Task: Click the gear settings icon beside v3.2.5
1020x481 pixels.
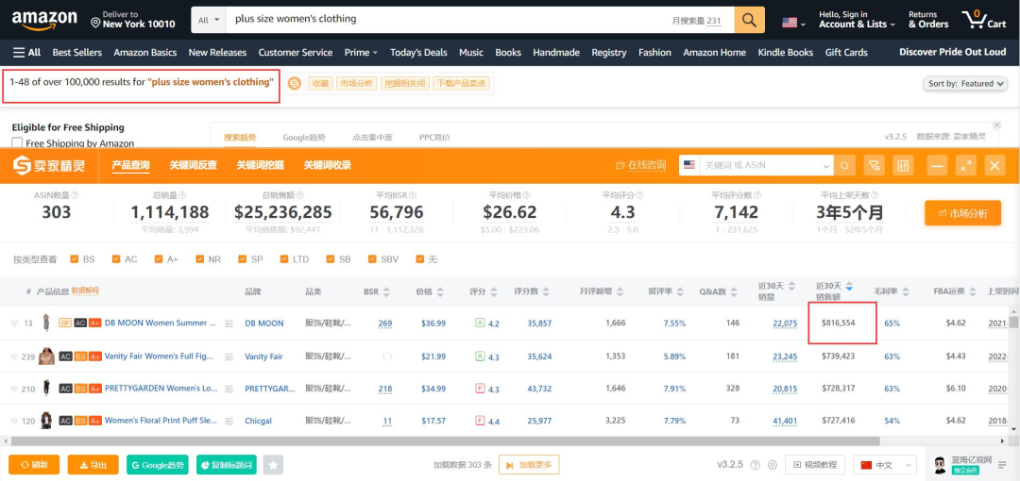Action: 773,465
